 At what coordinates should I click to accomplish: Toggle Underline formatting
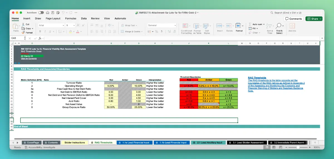pos(50,31)
